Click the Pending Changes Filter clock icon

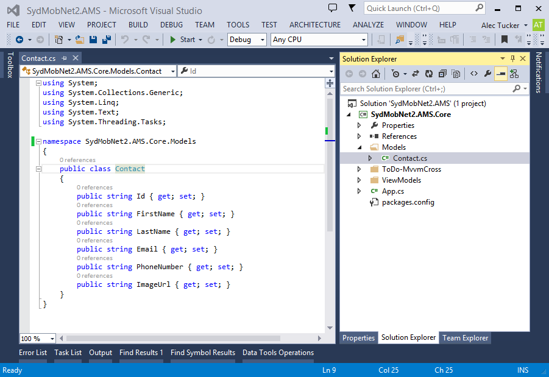click(x=395, y=74)
